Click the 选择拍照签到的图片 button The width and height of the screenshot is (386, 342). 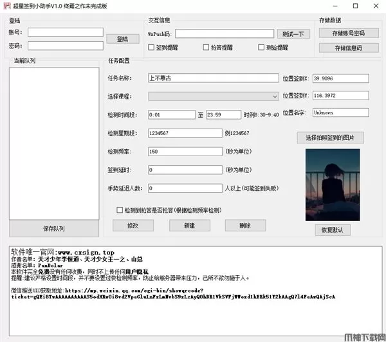pos(331,138)
